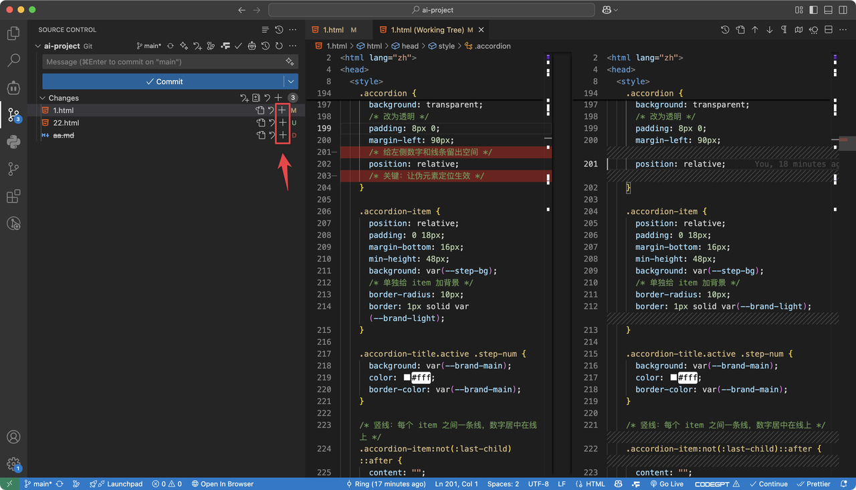Open Commit button dropdown arrow
Image resolution: width=856 pixels, height=490 pixels.
click(290, 82)
